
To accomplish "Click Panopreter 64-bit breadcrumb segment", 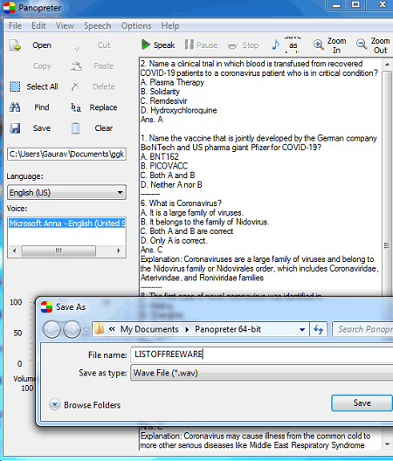I will 228,329.
